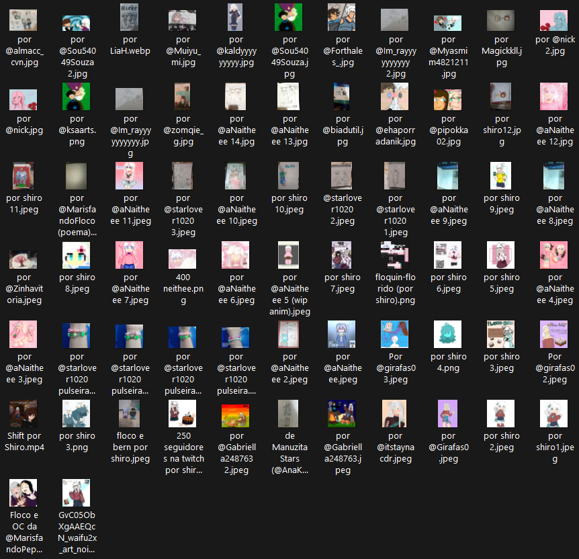Select por @Myasmim4821211.jpg file
Image resolution: width=579 pixels, height=559 pixels.
coord(447,24)
